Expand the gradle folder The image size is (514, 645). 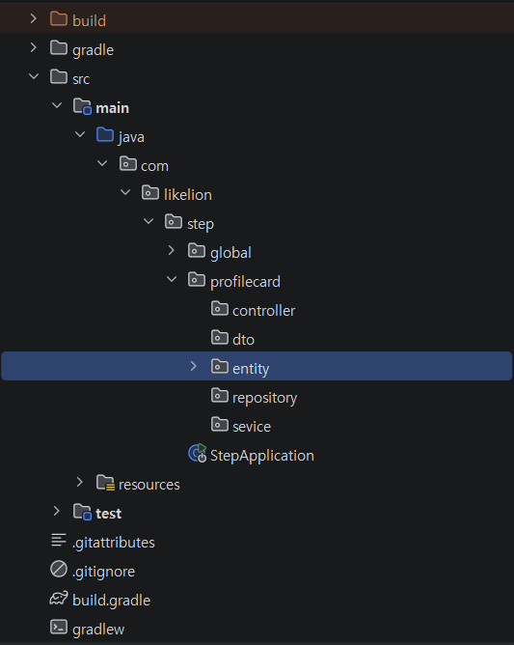34,47
